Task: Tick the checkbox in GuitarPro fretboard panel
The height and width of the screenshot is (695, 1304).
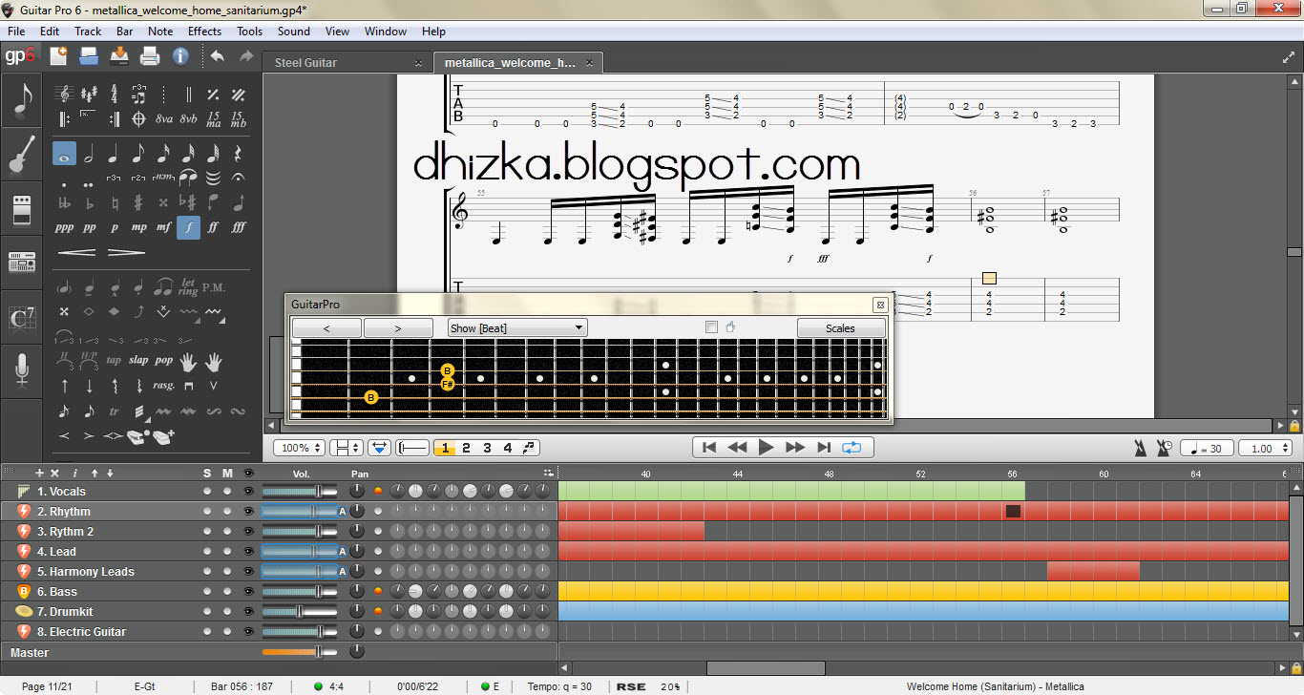Action: click(x=711, y=327)
